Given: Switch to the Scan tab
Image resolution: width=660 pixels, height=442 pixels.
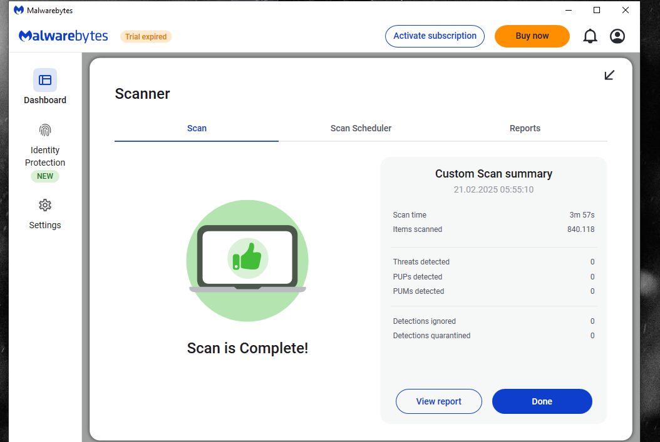Looking at the screenshot, I should pos(197,128).
